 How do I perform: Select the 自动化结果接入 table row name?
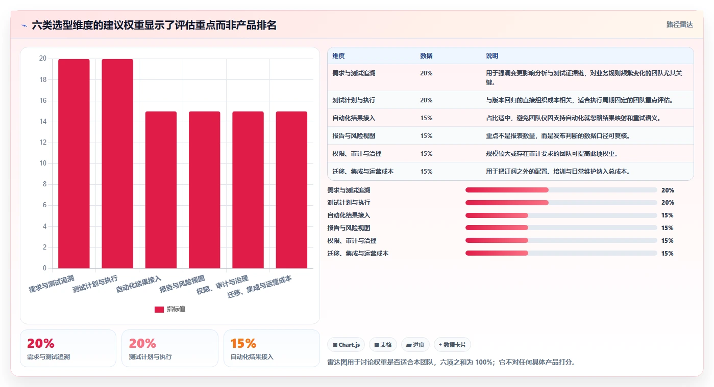[x=354, y=118]
